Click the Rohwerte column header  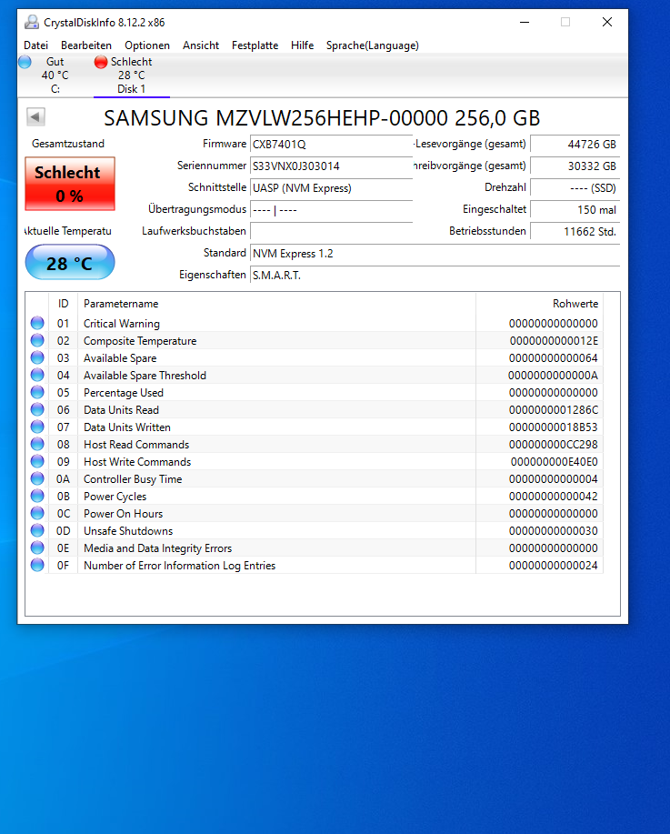pyautogui.click(x=539, y=303)
